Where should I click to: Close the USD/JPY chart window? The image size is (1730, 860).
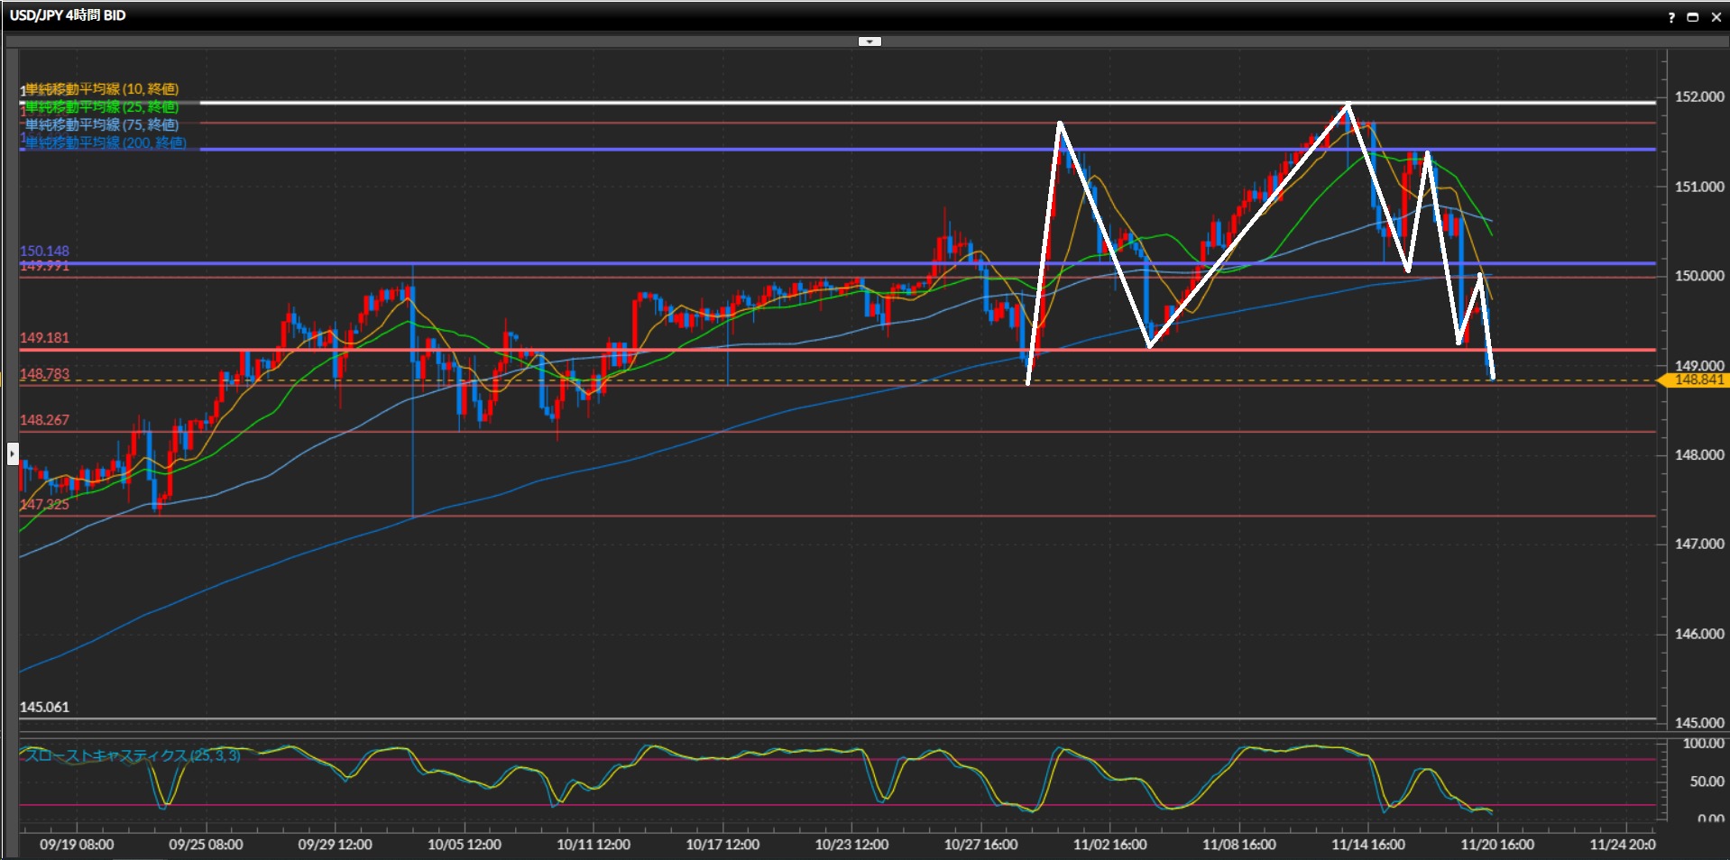point(1716,17)
